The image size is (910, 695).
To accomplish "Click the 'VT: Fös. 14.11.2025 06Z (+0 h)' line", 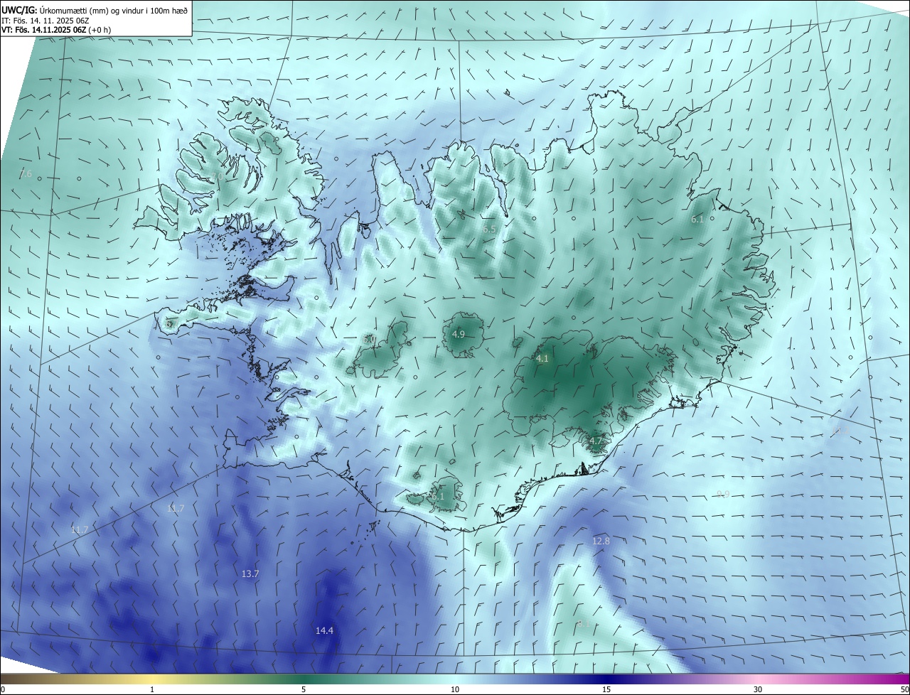I will pos(55,30).
